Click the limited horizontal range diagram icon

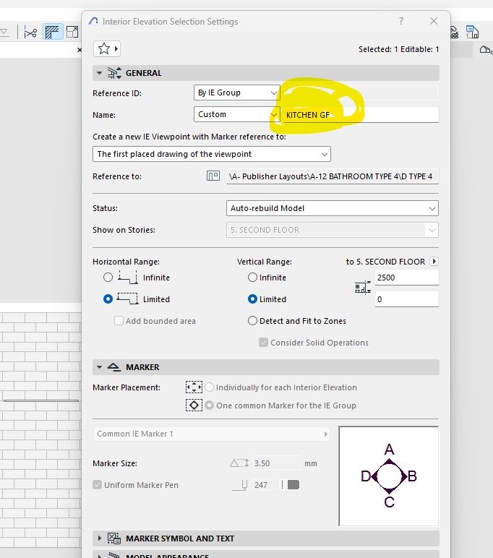coord(127,299)
